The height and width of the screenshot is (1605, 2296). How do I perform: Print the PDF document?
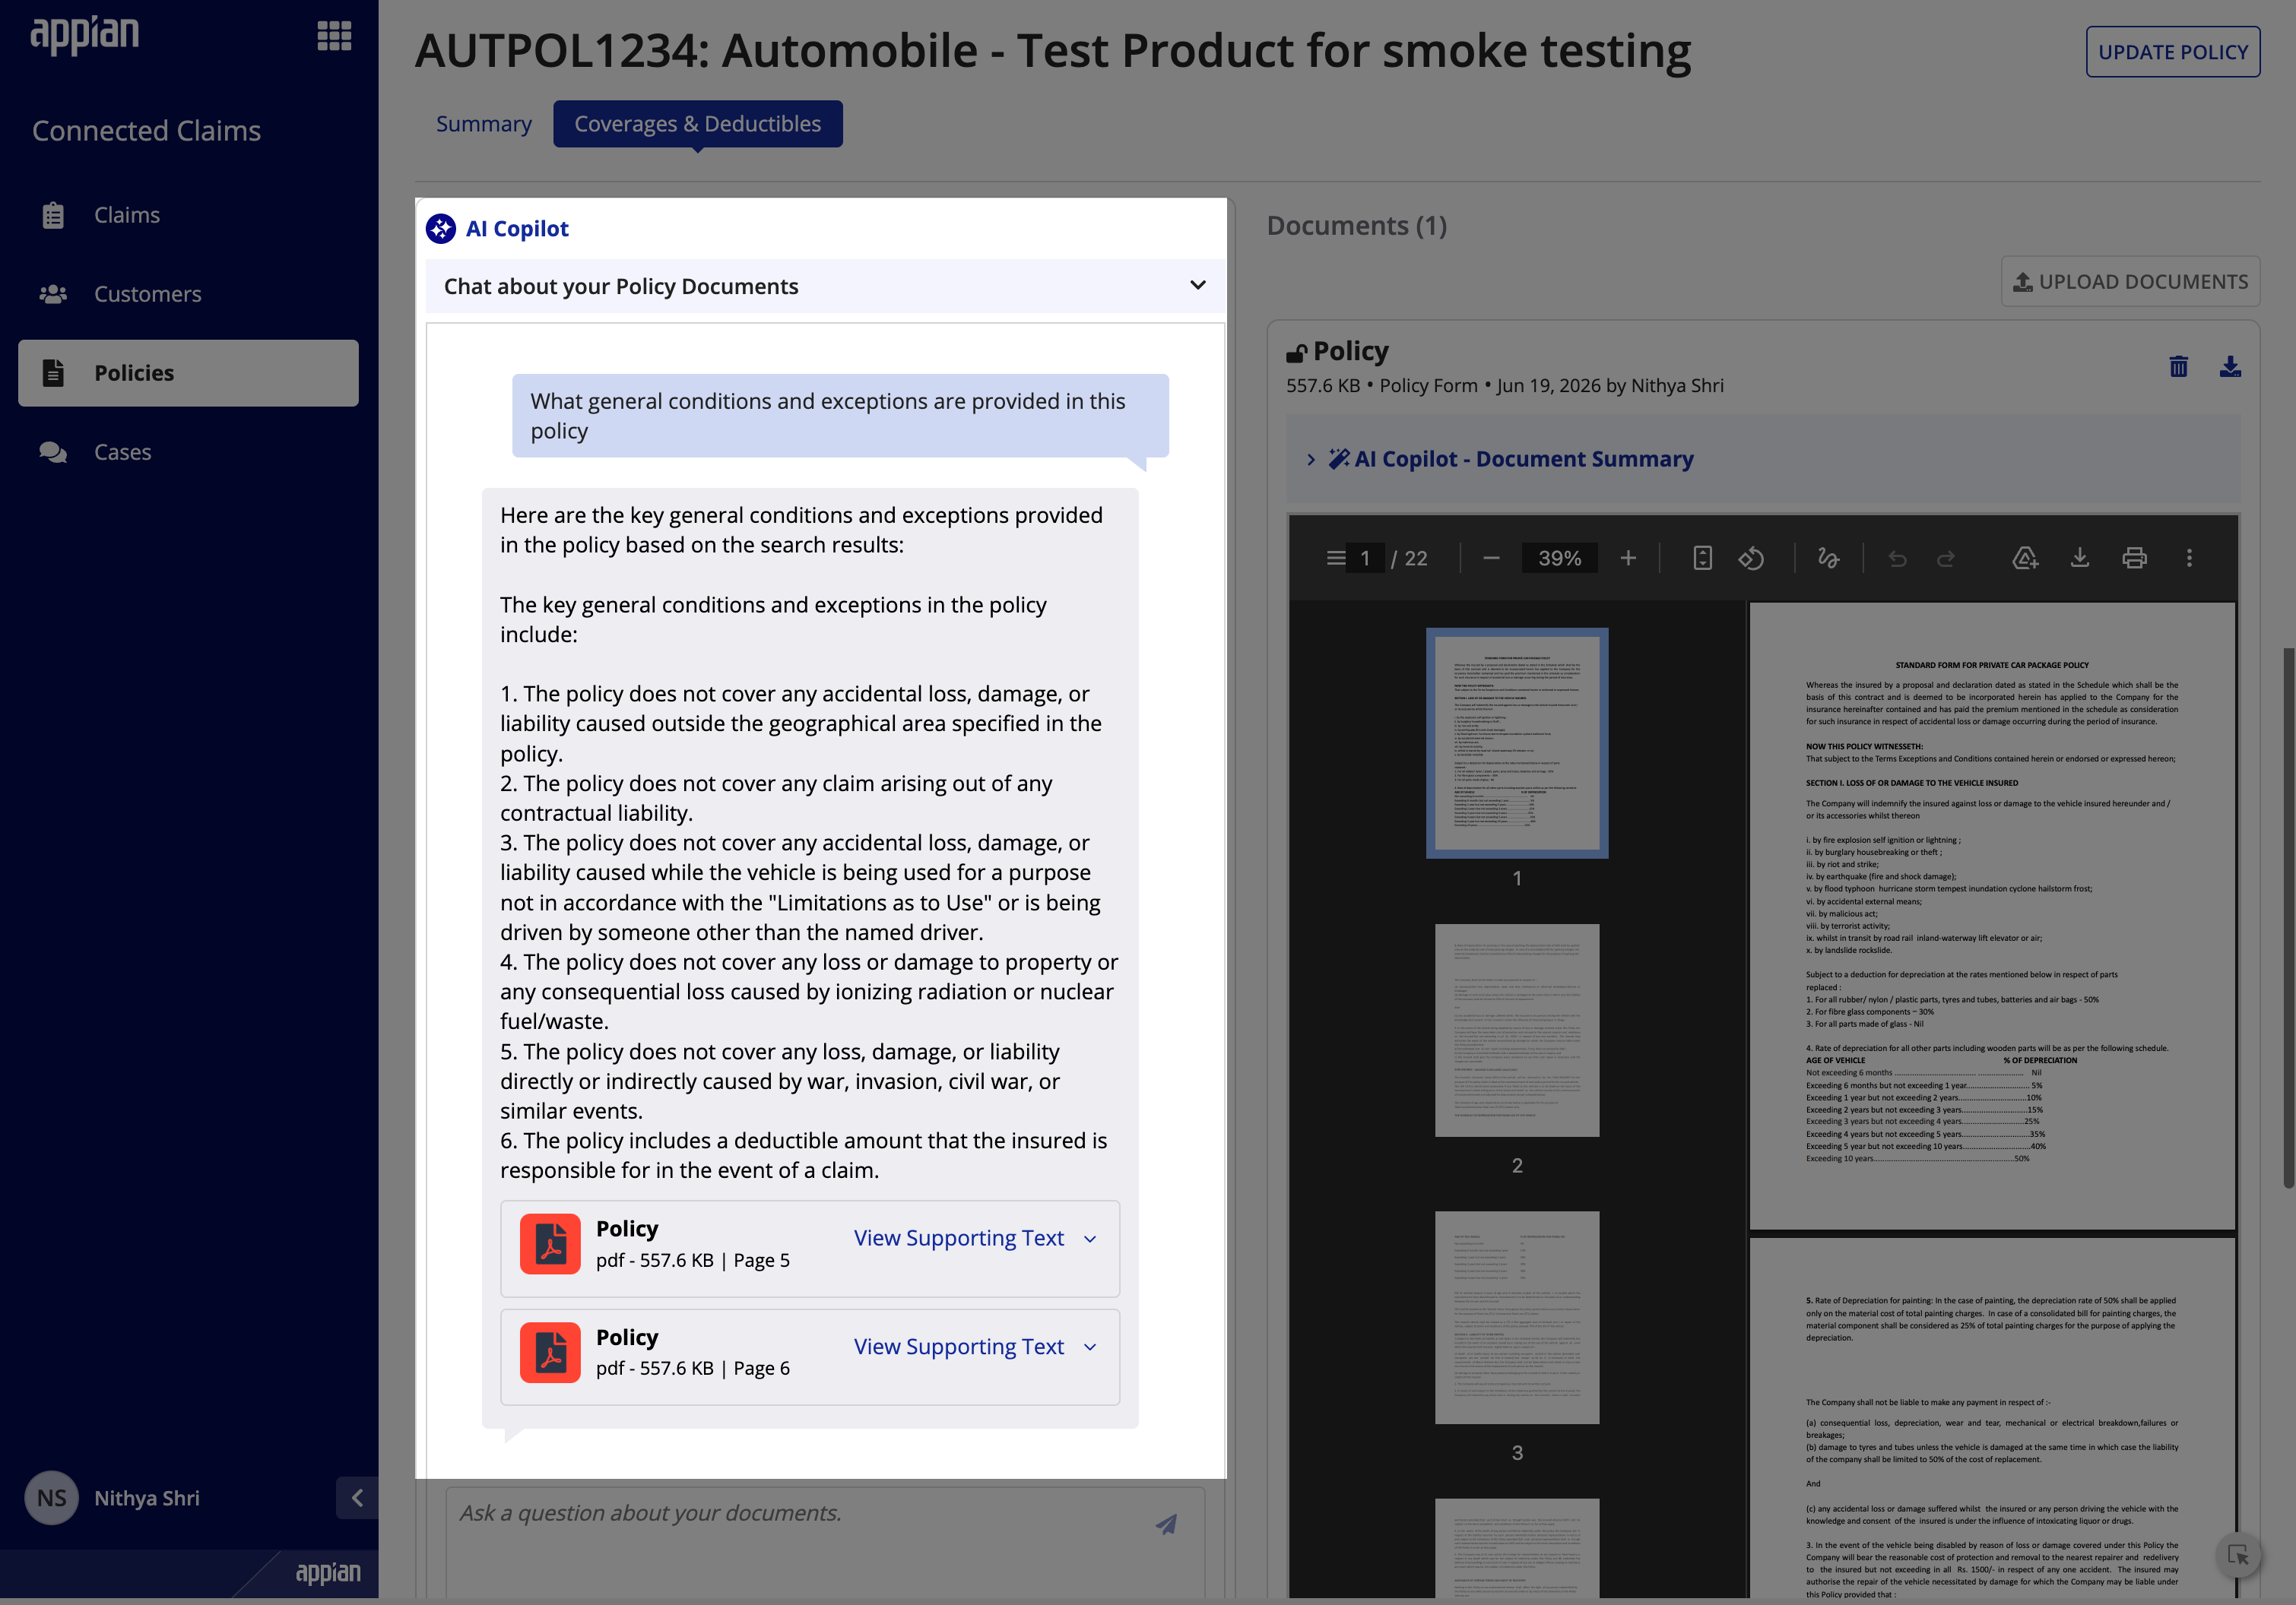(x=2134, y=558)
